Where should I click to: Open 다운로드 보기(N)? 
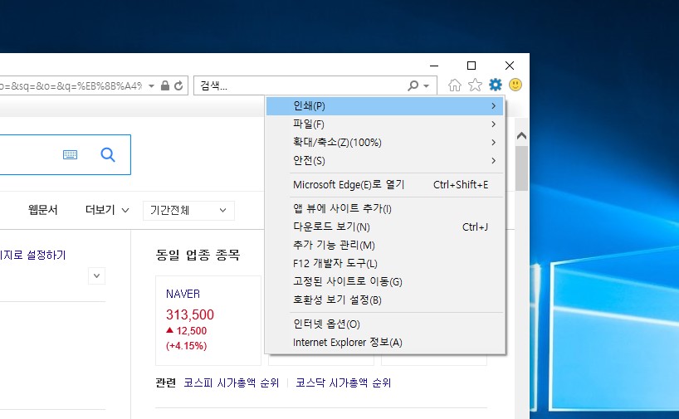[385, 227]
